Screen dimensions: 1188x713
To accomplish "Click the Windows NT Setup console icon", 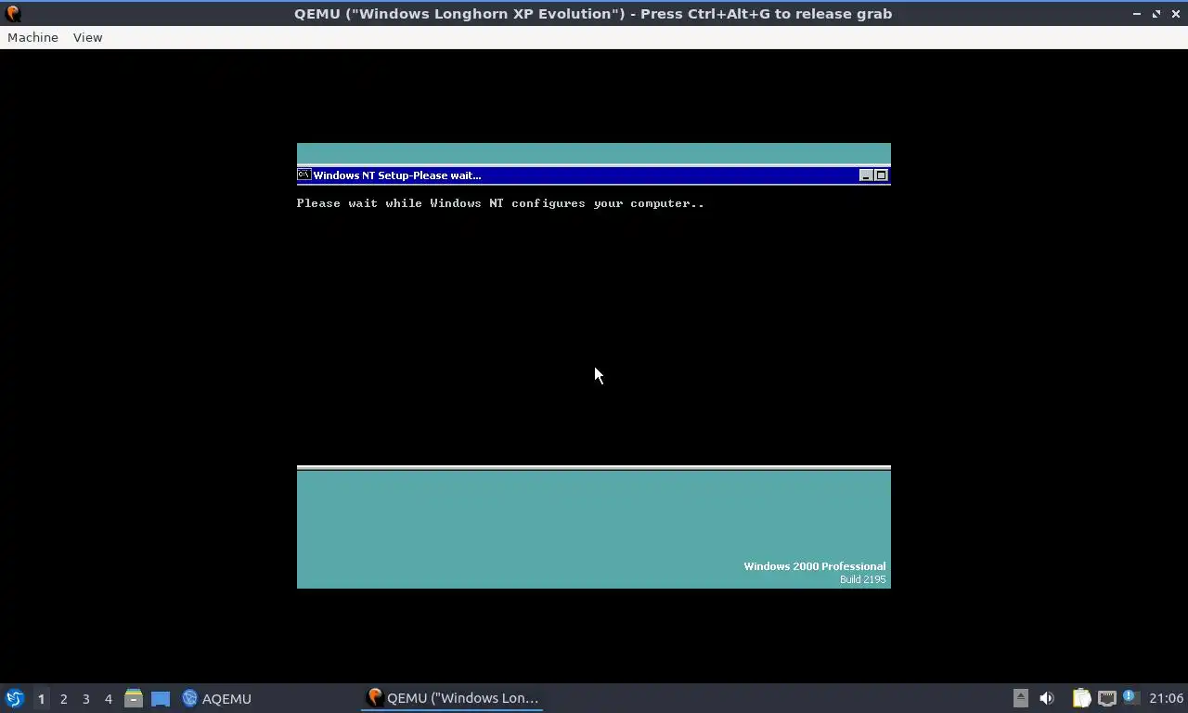I will coord(303,175).
